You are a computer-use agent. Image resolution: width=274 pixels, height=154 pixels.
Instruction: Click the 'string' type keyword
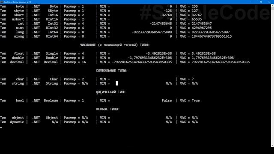(x=18, y=83)
